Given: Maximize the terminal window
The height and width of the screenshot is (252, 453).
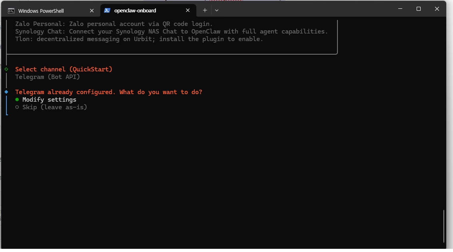Looking at the screenshot, I should pos(418,9).
